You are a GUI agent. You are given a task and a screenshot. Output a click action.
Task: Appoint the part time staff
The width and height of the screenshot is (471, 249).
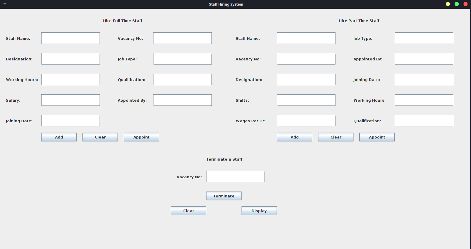click(377, 137)
